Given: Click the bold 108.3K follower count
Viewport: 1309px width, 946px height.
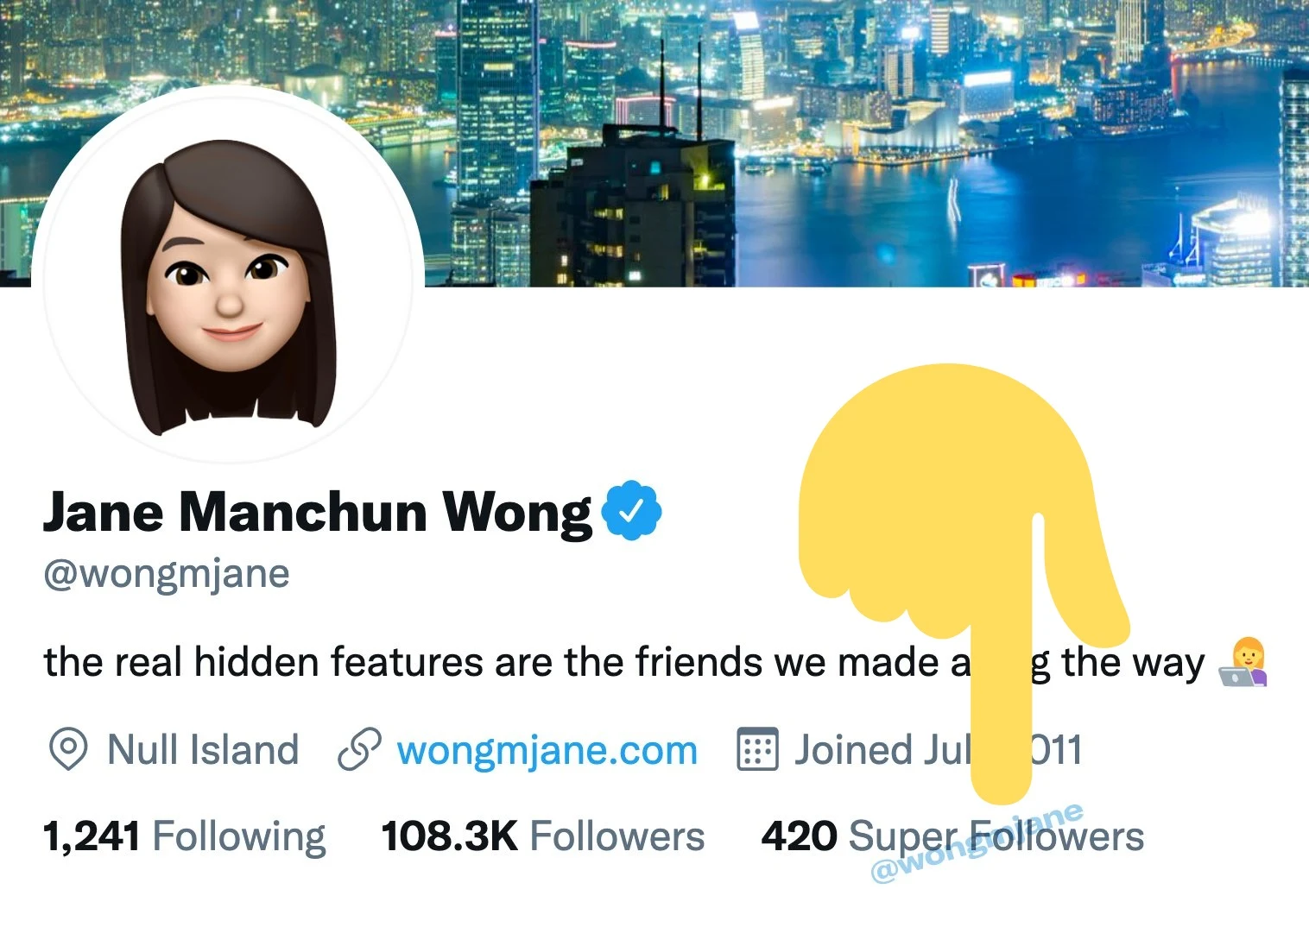Looking at the screenshot, I should coord(449,836).
